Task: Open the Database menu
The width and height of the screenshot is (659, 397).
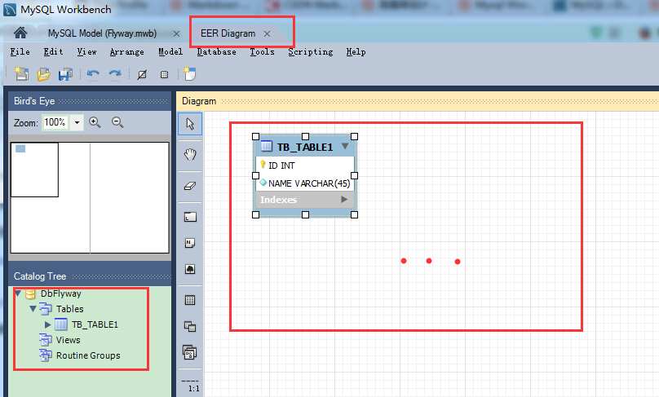Action: tap(216, 51)
